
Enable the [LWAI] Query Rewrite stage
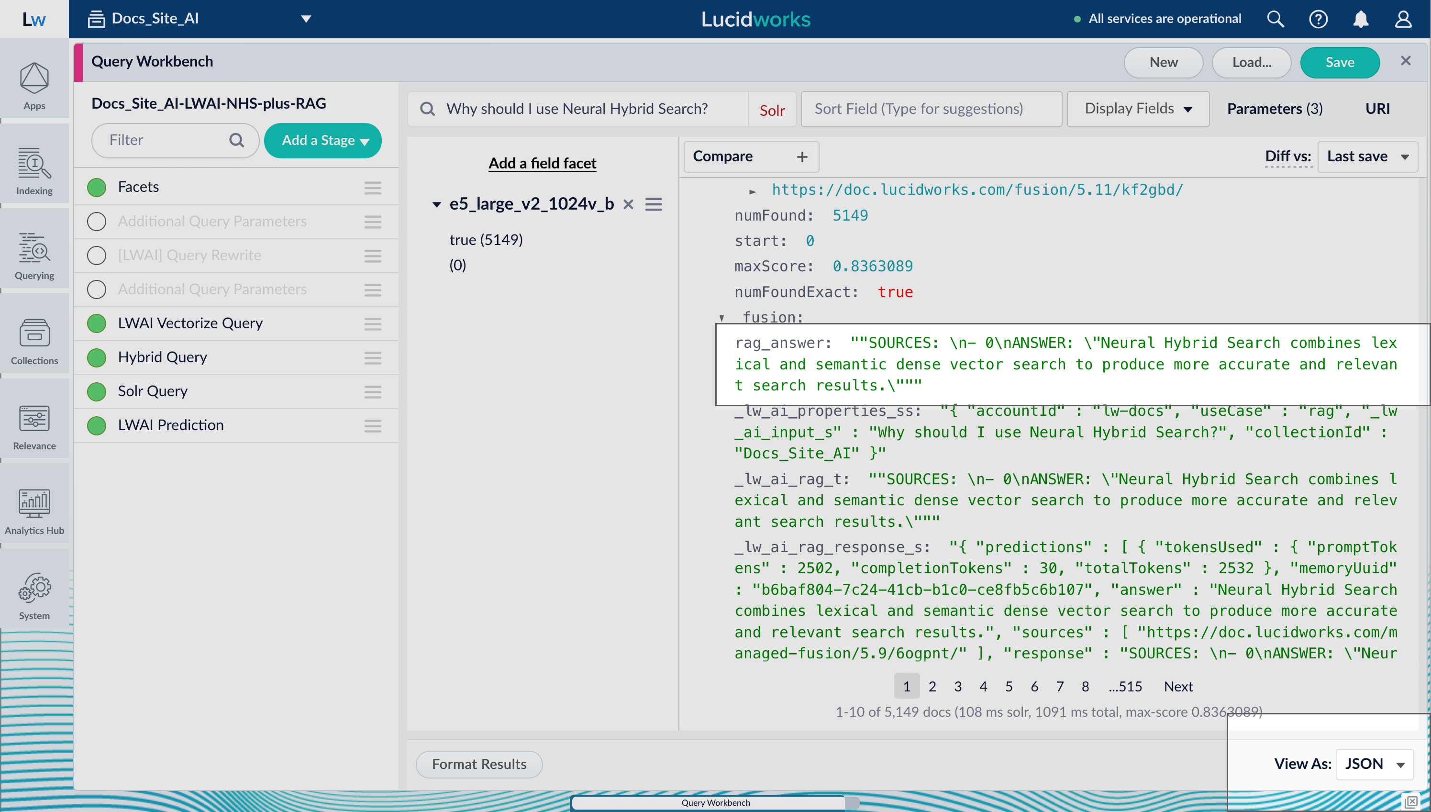(x=97, y=256)
